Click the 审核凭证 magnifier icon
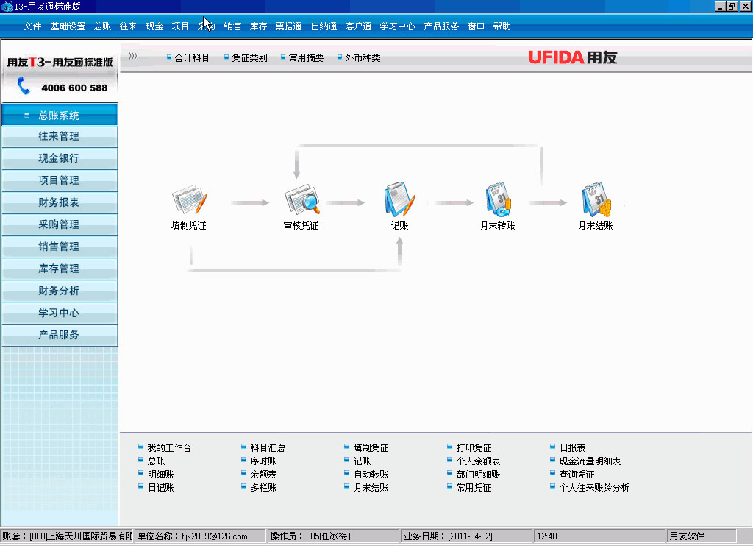The height and width of the screenshot is (546, 753). (302, 199)
